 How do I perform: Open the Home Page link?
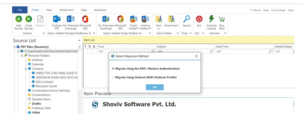(x=278, y=10)
